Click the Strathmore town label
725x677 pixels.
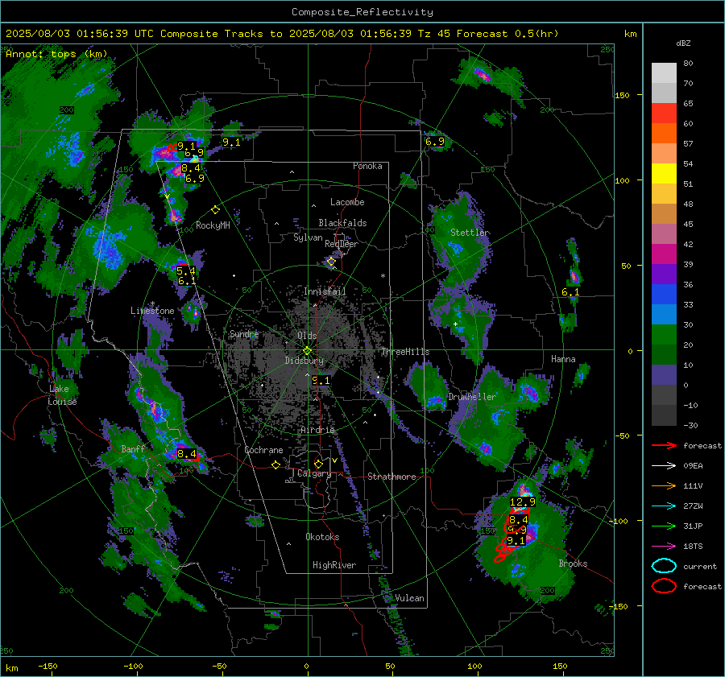[x=391, y=477]
